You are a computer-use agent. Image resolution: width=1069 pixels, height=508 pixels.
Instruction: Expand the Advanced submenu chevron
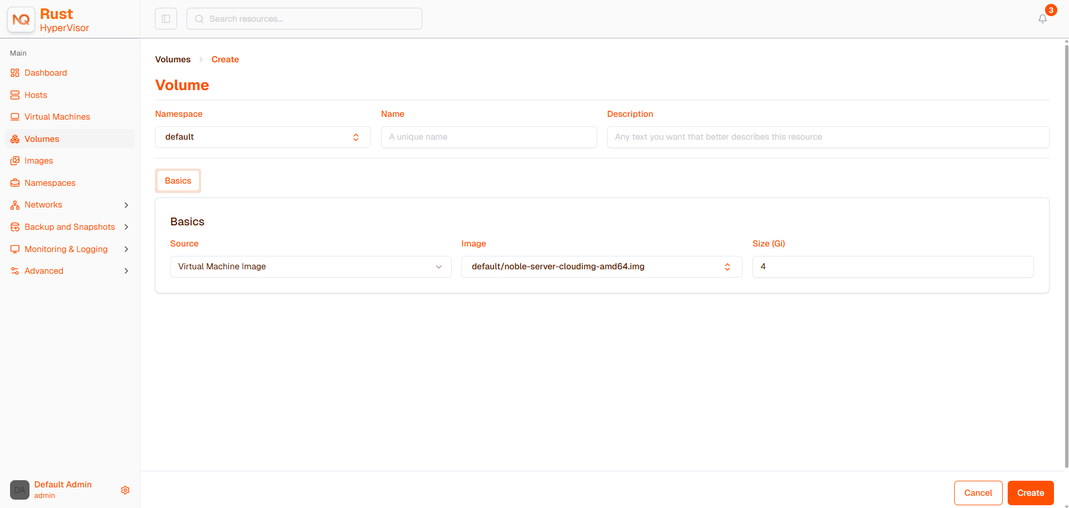pyautogui.click(x=126, y=271)
